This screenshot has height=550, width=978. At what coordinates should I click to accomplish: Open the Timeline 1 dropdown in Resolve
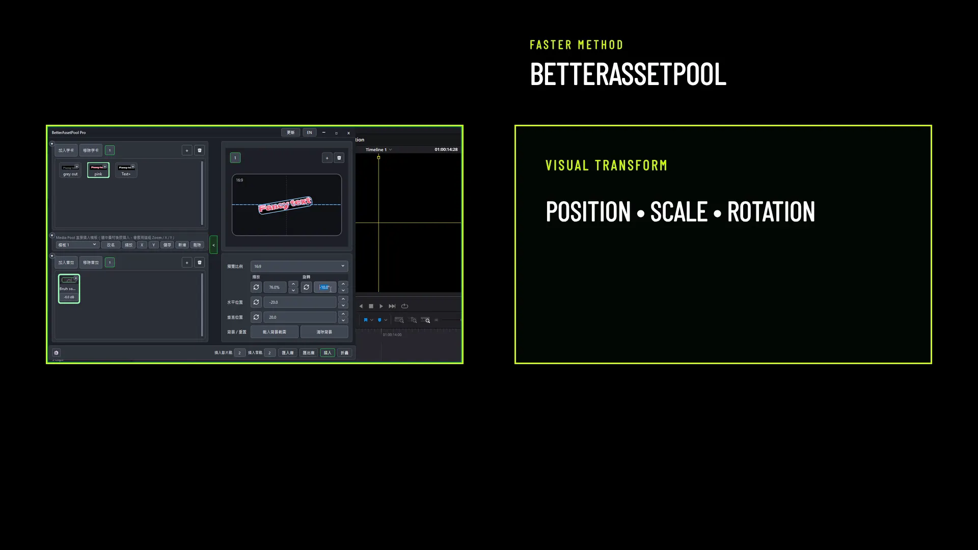coord(379,150)
